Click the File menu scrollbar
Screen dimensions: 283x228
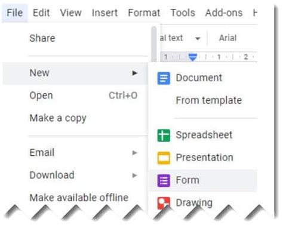154,44
